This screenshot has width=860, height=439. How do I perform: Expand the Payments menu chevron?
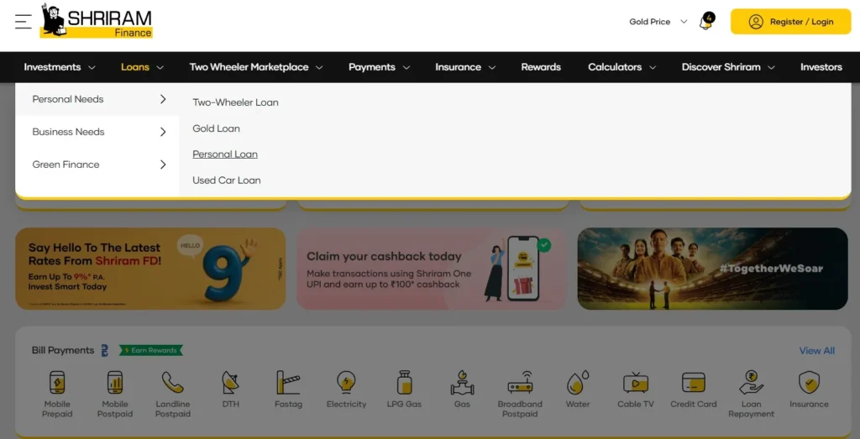click(x=406, y=67)
